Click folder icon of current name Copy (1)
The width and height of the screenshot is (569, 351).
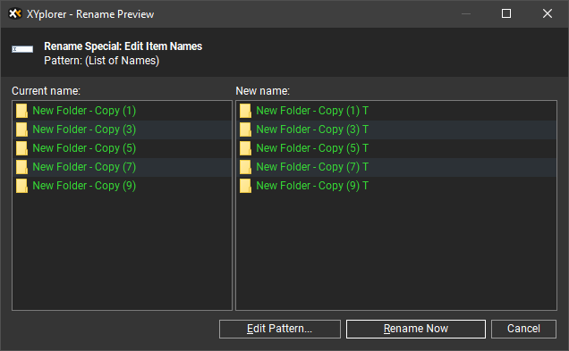21,111
